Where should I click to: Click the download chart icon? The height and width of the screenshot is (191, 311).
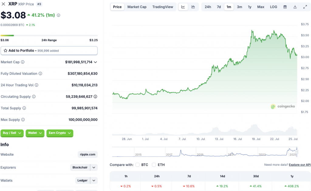coord(295,7)
